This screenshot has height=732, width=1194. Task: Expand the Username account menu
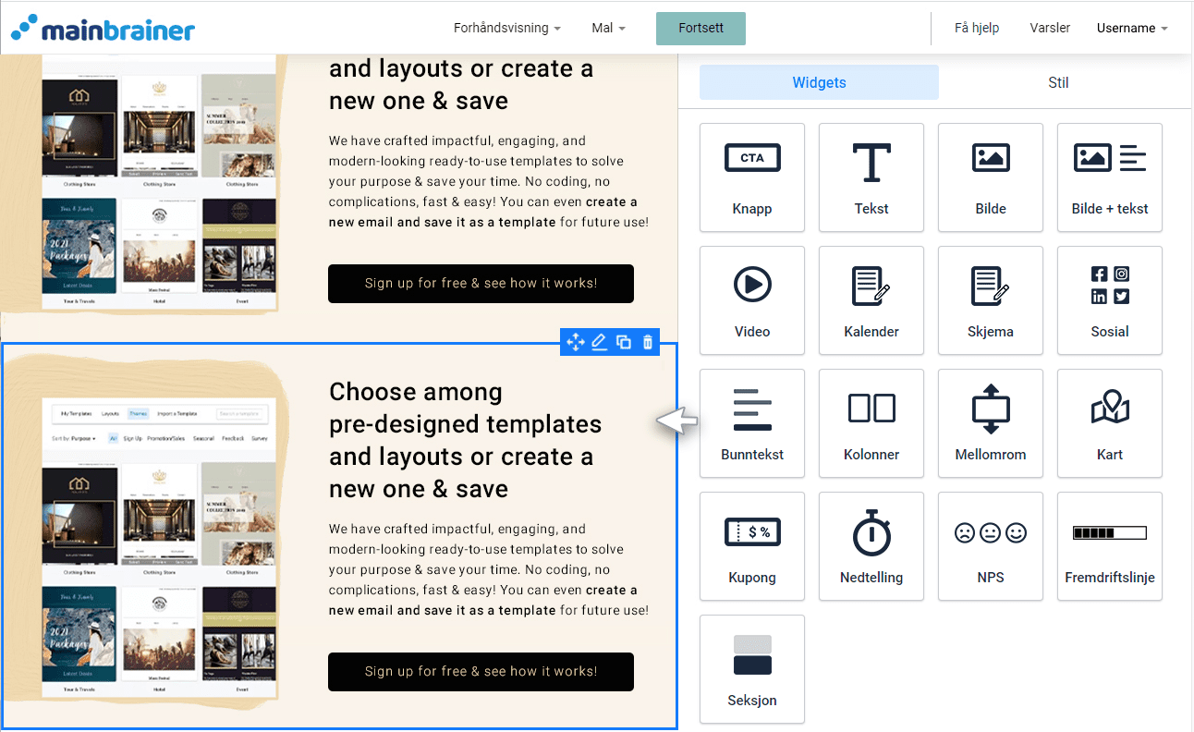tap(1131, 28)
